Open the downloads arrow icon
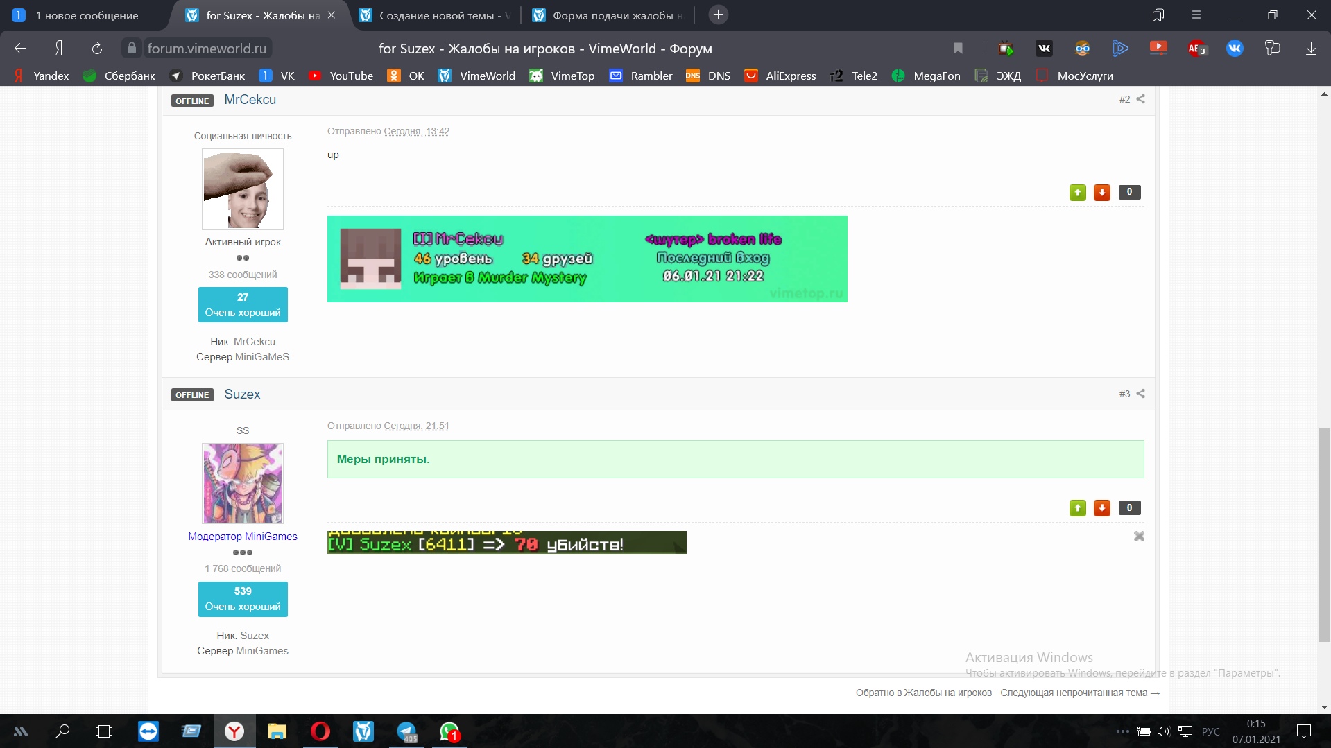Viewport: 1331px width, 748px height. [x=1311, y=49]
